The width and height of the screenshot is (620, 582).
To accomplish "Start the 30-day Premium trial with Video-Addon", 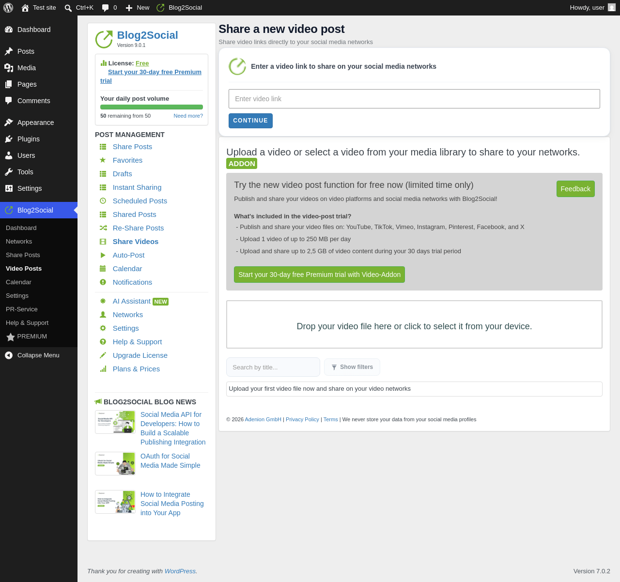I will [x=319, y=275].
